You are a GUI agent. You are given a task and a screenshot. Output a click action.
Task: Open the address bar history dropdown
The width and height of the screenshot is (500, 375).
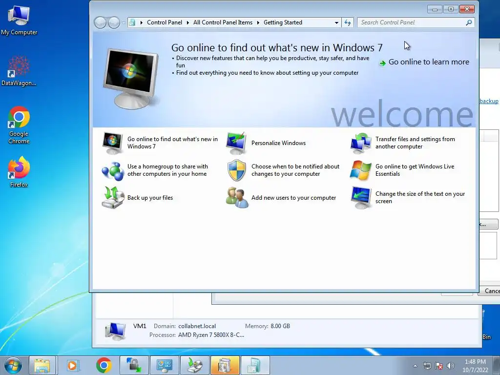point(336,22)
